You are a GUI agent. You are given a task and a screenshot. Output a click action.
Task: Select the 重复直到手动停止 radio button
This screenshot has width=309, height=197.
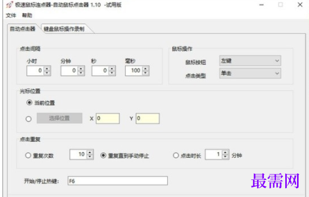(104, 155)
